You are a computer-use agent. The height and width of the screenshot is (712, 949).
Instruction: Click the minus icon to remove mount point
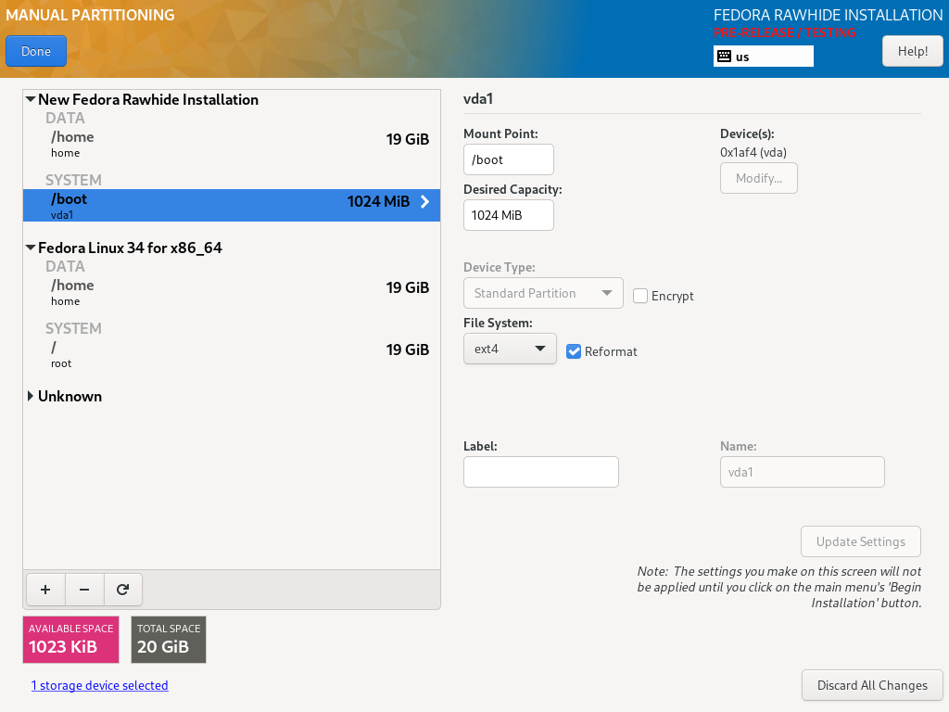pyautogui.click(x=84, y=590)
